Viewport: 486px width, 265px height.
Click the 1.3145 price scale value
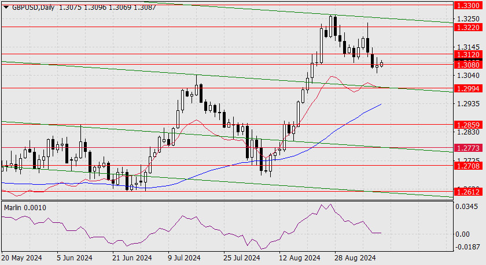click(468, 47)
